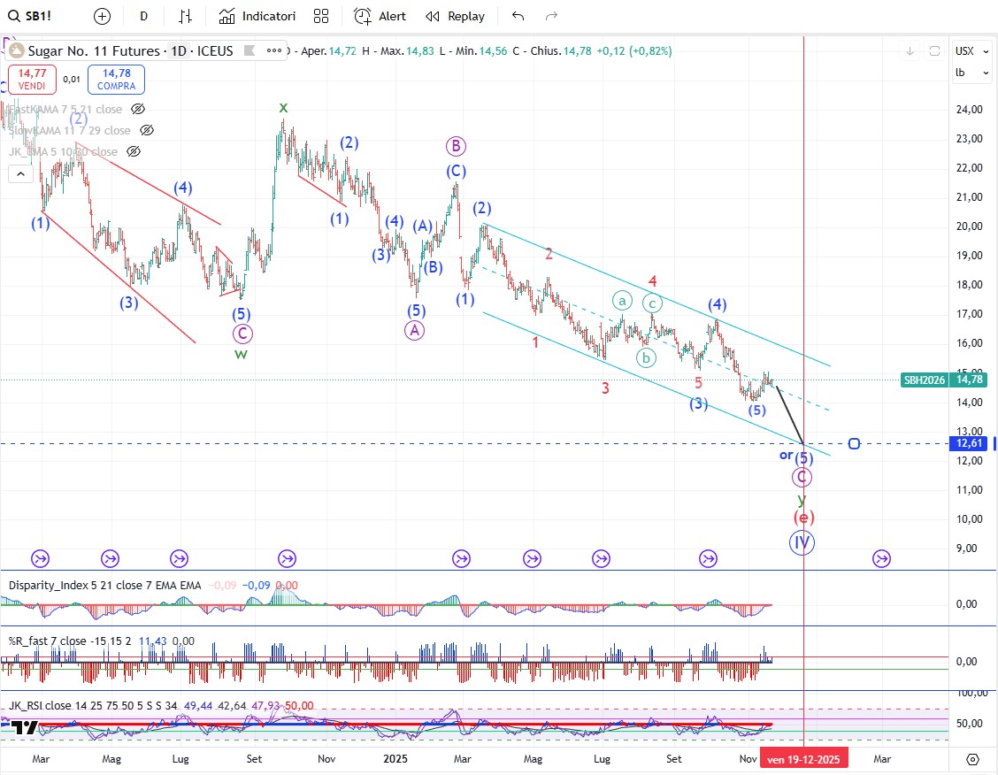Expand the USX currency dropdown
The height and width of the screenshot is (775, 998).
[x=964, y=51]
